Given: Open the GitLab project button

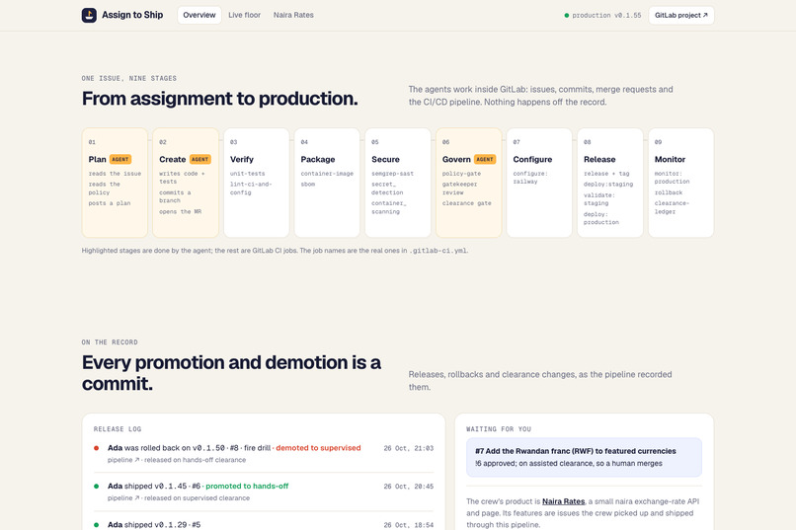Looking at the screenshot, I should [680, 15].
